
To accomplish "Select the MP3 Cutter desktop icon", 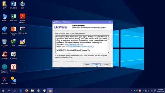I will click(4, 80).
